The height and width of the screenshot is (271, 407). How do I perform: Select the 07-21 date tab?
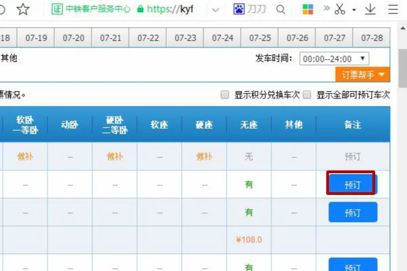pyautogui.click(x=111, y=38)
